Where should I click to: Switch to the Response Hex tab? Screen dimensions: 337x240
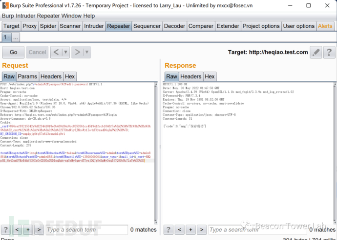[210, 76]
